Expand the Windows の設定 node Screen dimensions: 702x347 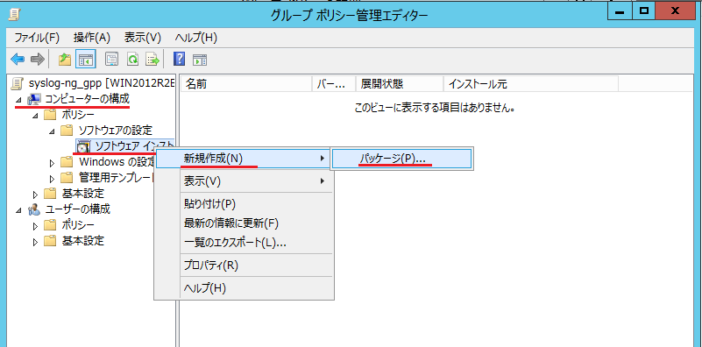point(52,162)
